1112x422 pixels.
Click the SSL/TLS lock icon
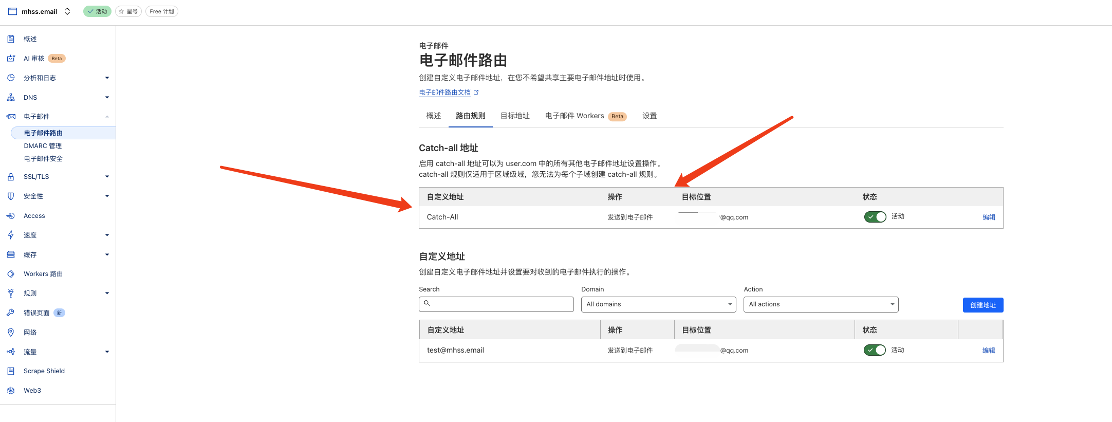point(11,177)
